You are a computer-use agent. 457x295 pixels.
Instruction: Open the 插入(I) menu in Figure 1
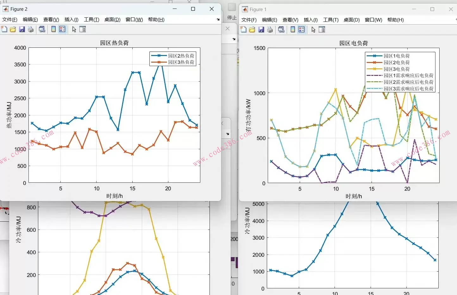310,20
